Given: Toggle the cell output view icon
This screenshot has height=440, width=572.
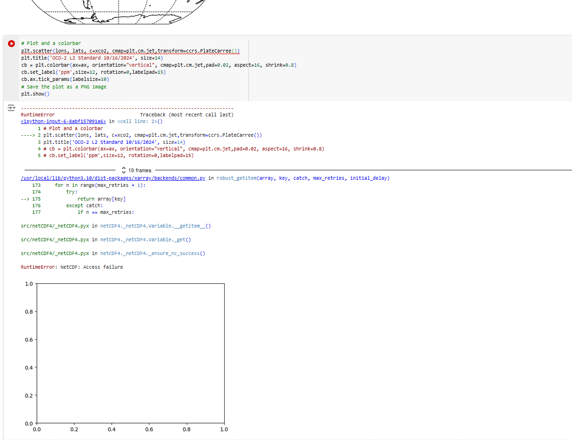Looking at the screenshot, I should pos(11,108).
